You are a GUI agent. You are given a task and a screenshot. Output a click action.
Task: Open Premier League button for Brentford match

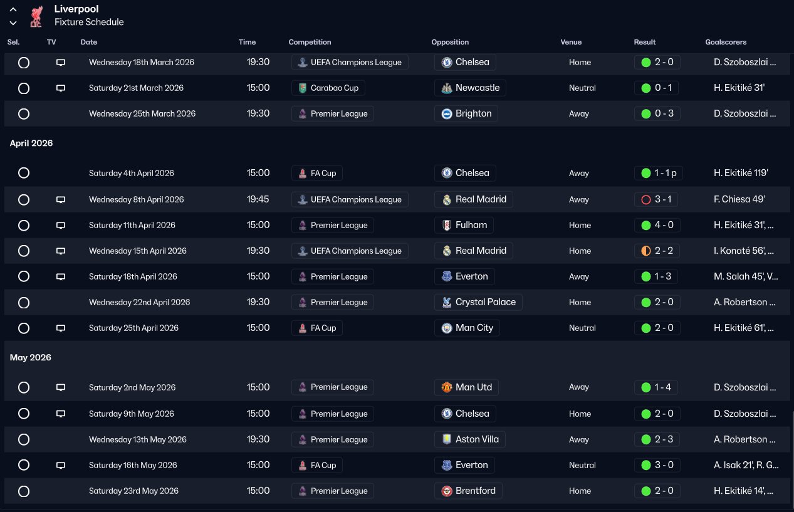333,491
